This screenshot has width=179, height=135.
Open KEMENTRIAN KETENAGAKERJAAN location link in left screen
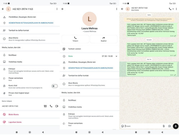pos(31,23)
